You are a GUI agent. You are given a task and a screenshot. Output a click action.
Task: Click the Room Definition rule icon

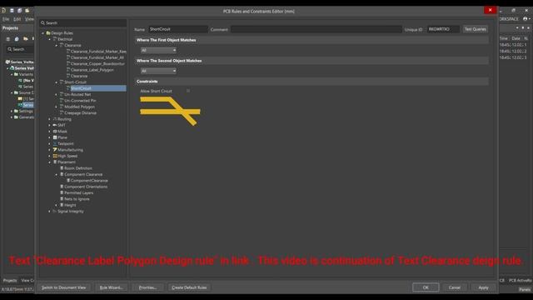62,168
